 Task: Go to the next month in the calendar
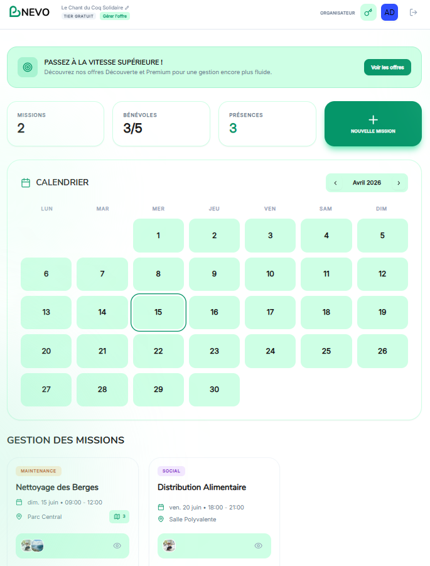pos(399,183)
